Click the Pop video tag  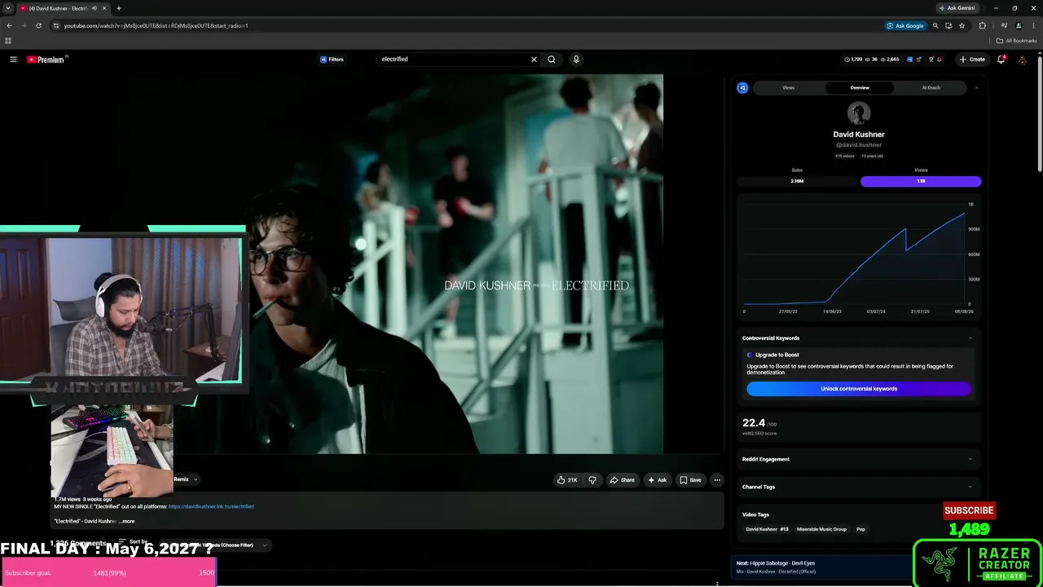tap(860, 529)
